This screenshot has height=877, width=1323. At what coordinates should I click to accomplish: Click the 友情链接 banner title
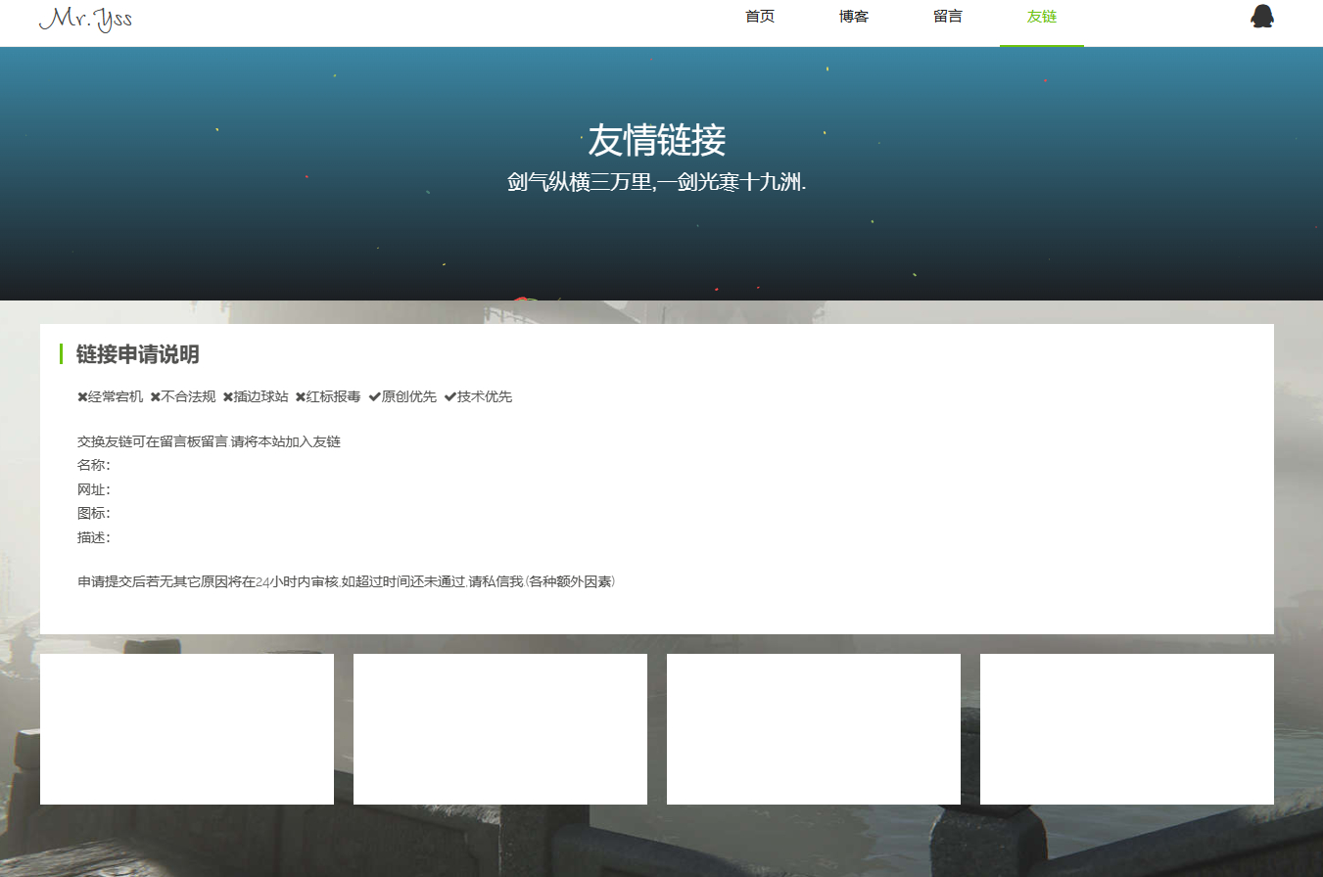pos(656,141)
